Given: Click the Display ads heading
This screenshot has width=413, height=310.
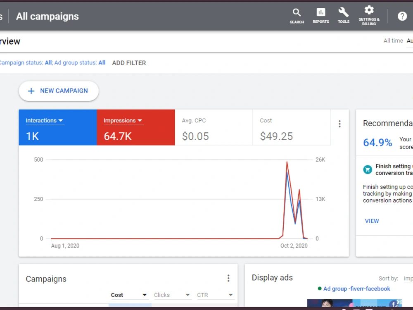Looking at the screenshot, I should (x=272, y=278).
